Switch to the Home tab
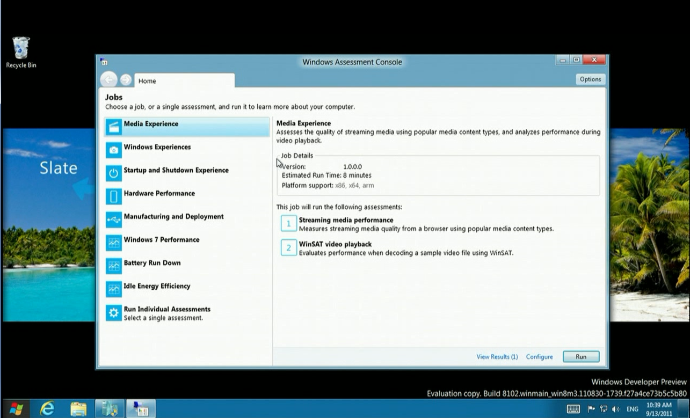This screenshot has width=690, height=418. pyautogui.click(x=184, y=81)
